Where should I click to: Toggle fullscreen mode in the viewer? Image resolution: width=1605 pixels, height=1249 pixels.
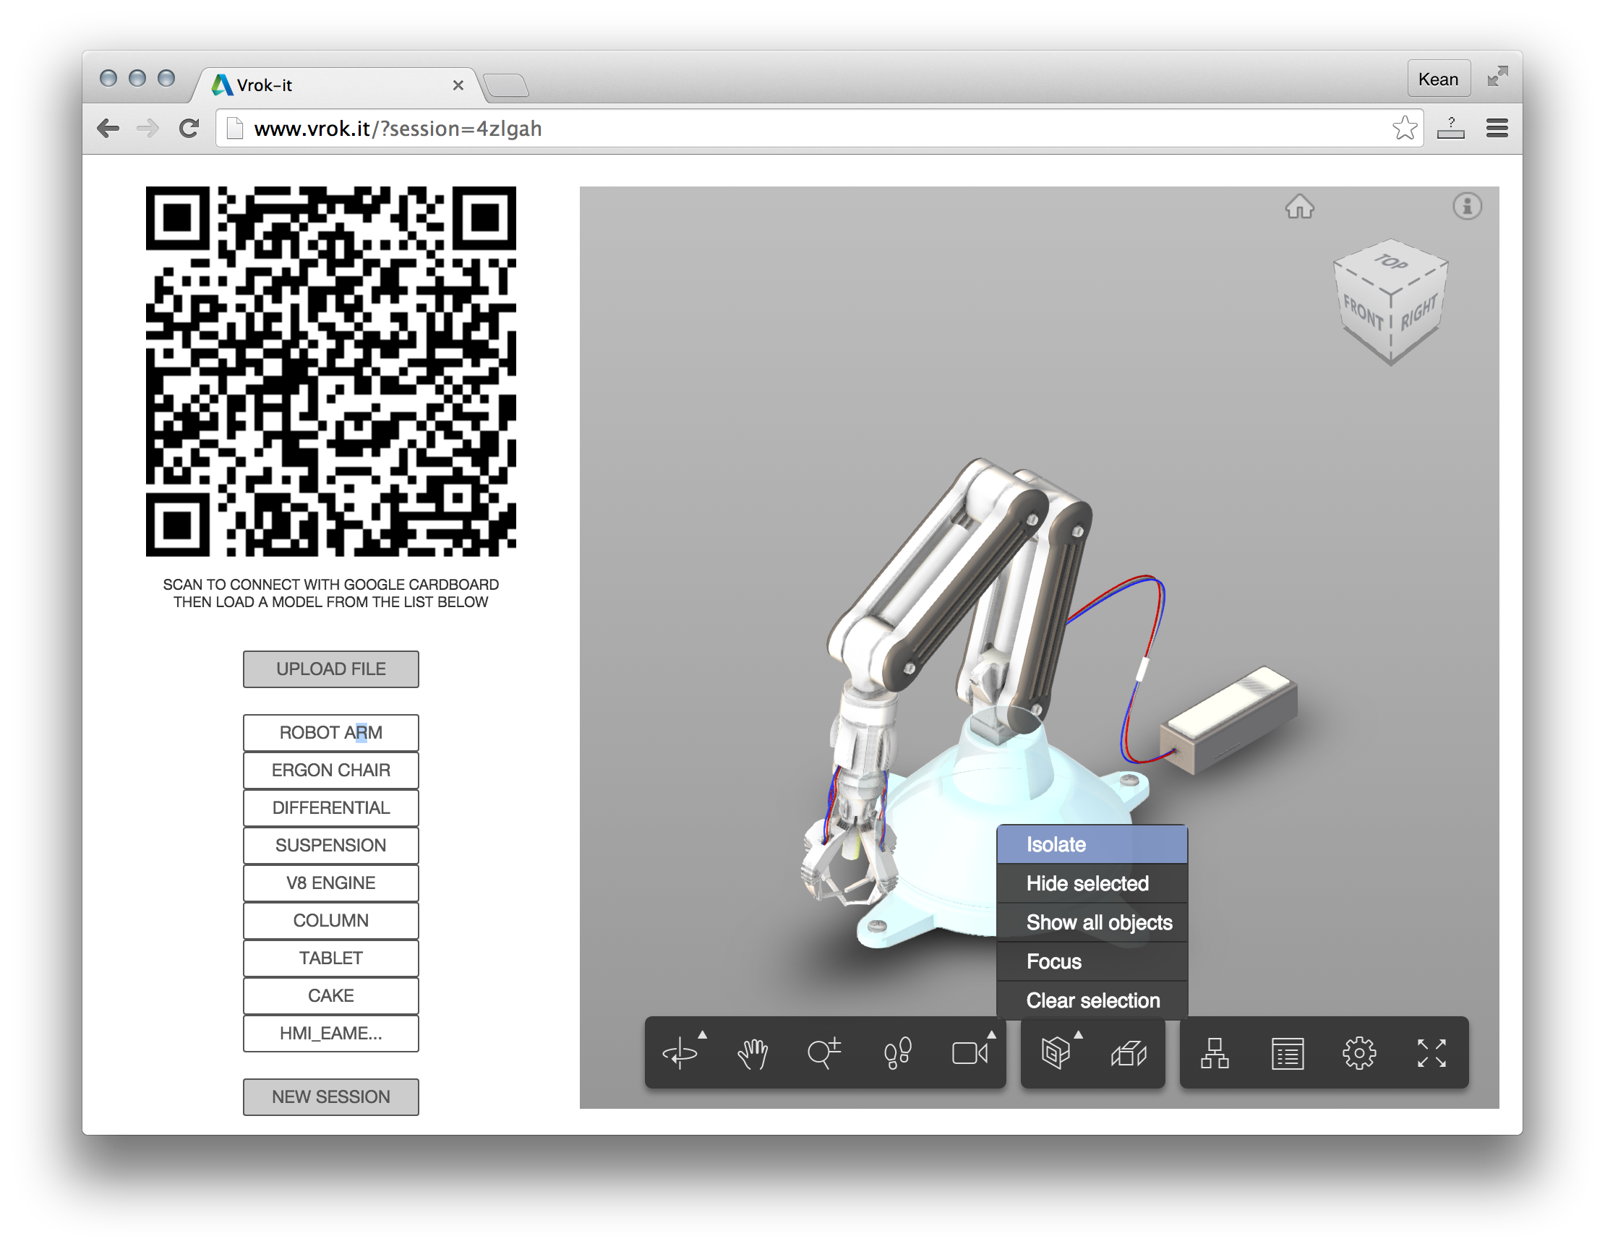click(x=1431, y=1053)
